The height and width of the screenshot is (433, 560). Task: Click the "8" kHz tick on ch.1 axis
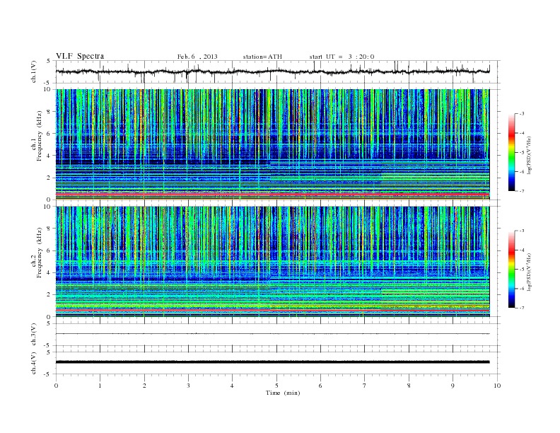tap(49, 112)
